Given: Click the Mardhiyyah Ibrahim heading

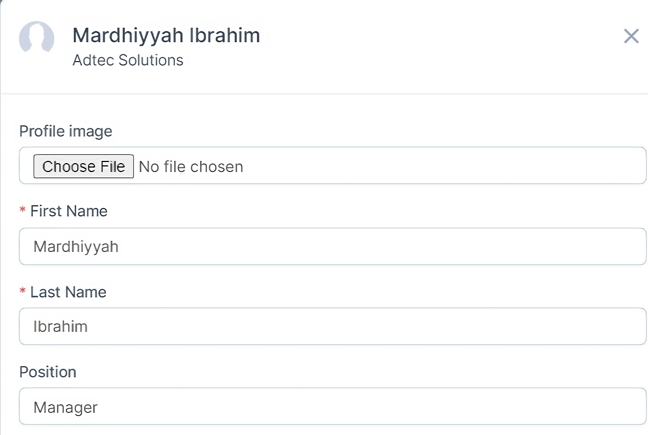Looking at the screenshot, I should click(x=166, y=36).
